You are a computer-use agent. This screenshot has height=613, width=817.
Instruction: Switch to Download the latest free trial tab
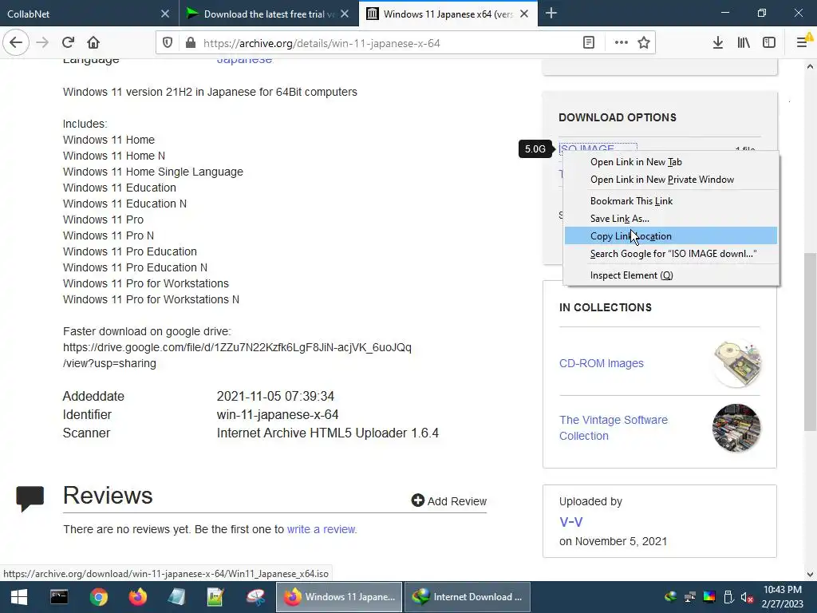268,14
